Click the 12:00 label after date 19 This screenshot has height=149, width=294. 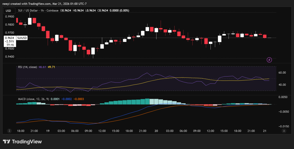(102, 131)
